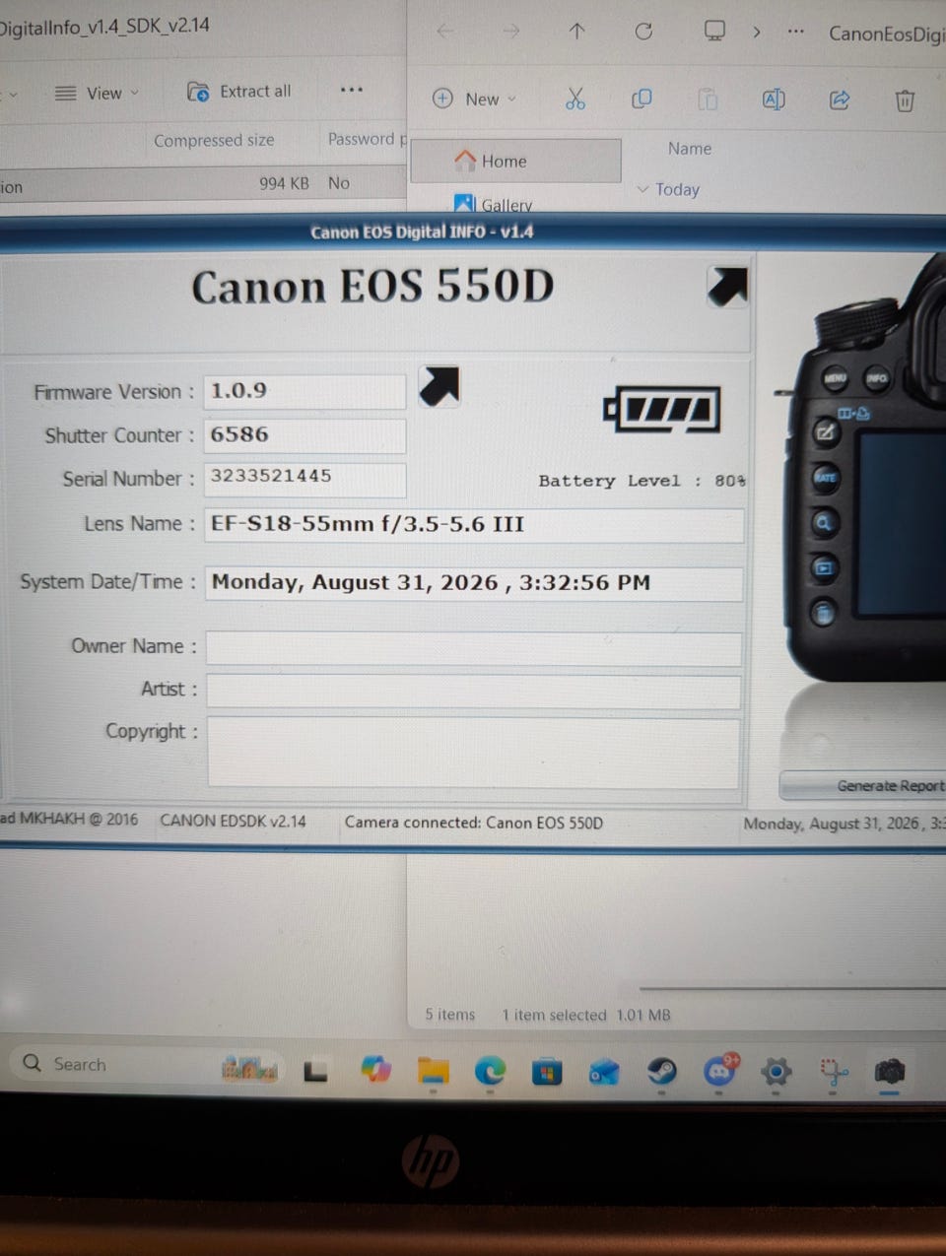Click the Cut scissors icon in File Explorer
This screenshot has height=1256, width=946.
pyautogui.click(x=575, y=99)
